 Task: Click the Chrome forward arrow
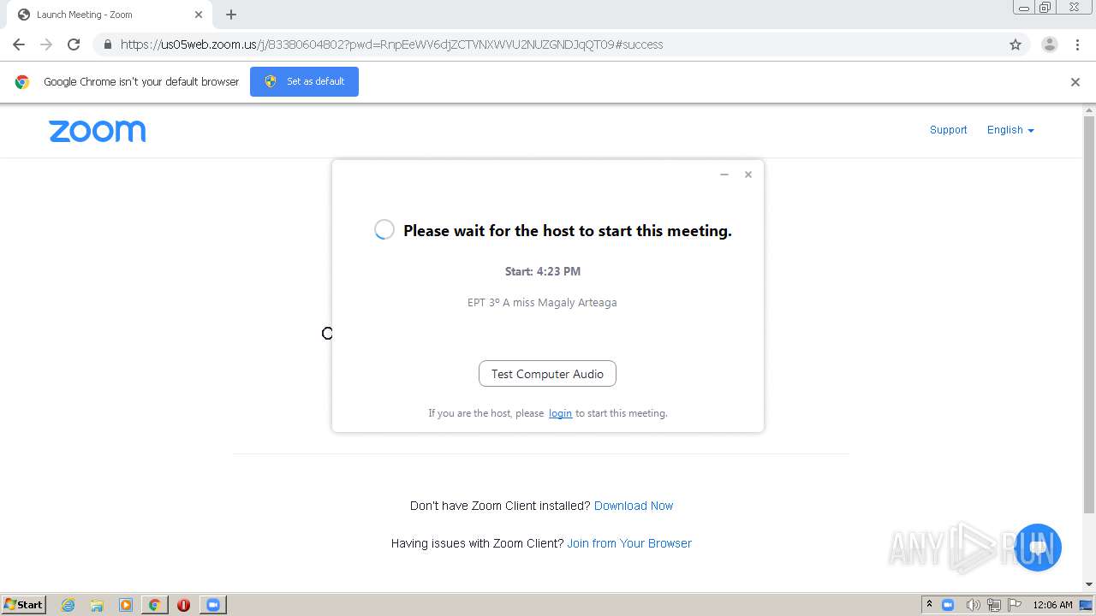click(x=46, y=44)
